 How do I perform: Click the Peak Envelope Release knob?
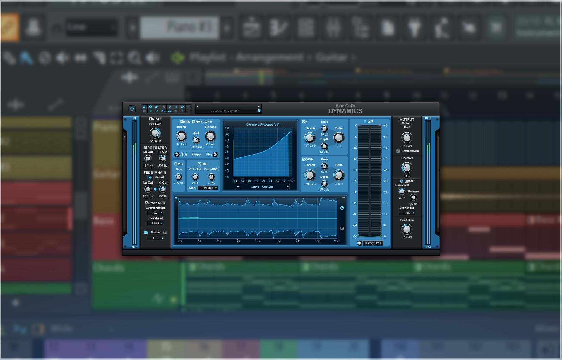pyautogui.click(x=210, y=136)
